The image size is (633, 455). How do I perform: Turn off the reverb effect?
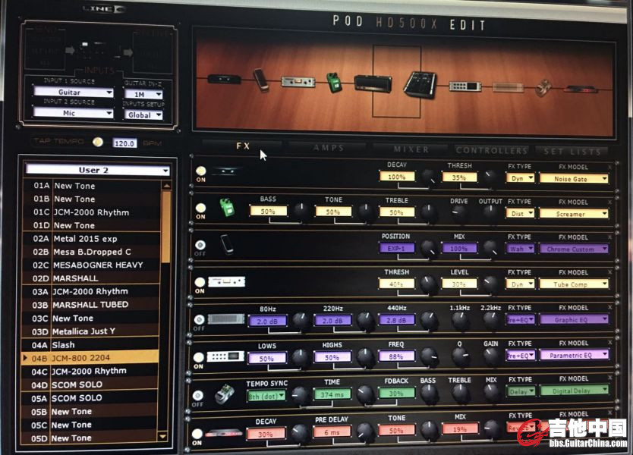pos(197,434)
